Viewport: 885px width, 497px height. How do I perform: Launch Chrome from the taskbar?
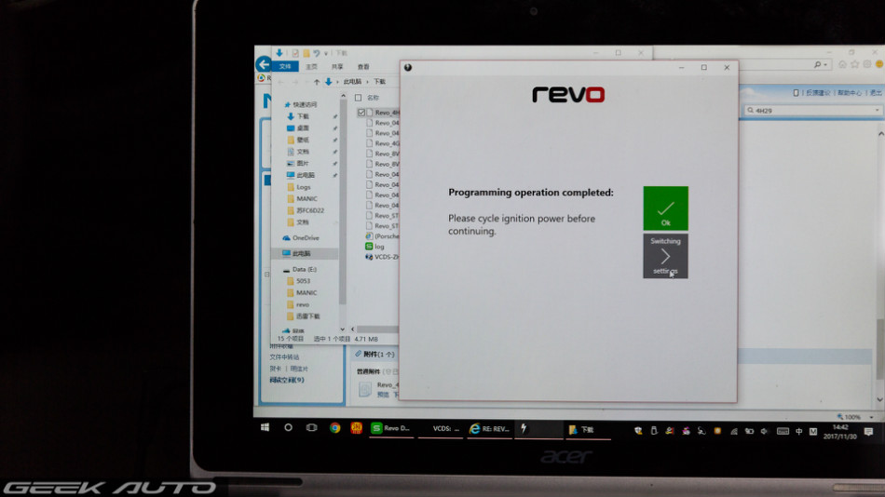point(334,428)
